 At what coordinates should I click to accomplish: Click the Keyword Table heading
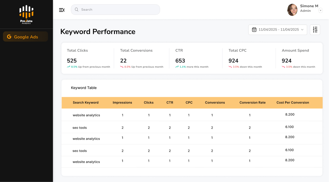coord(84,88)
